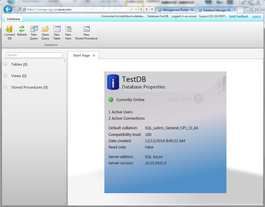Click the SQL_Latin1_General_CP1_CI_AS collation value
Screen dimensions: 265x207
tap(172, 128)
